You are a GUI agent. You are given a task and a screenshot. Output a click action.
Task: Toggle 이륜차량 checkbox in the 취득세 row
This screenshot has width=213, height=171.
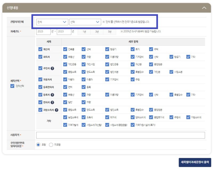click(x=107, y=57)
